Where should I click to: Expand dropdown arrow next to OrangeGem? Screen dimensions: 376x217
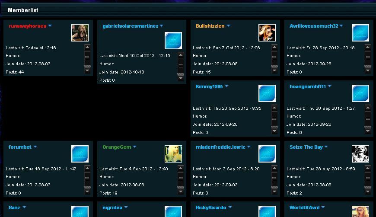134,147
